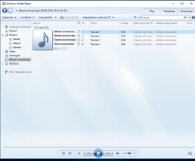The image size is (195, 161).
Task: Turn on shuffle playback
Action: (x=64, y=153)
